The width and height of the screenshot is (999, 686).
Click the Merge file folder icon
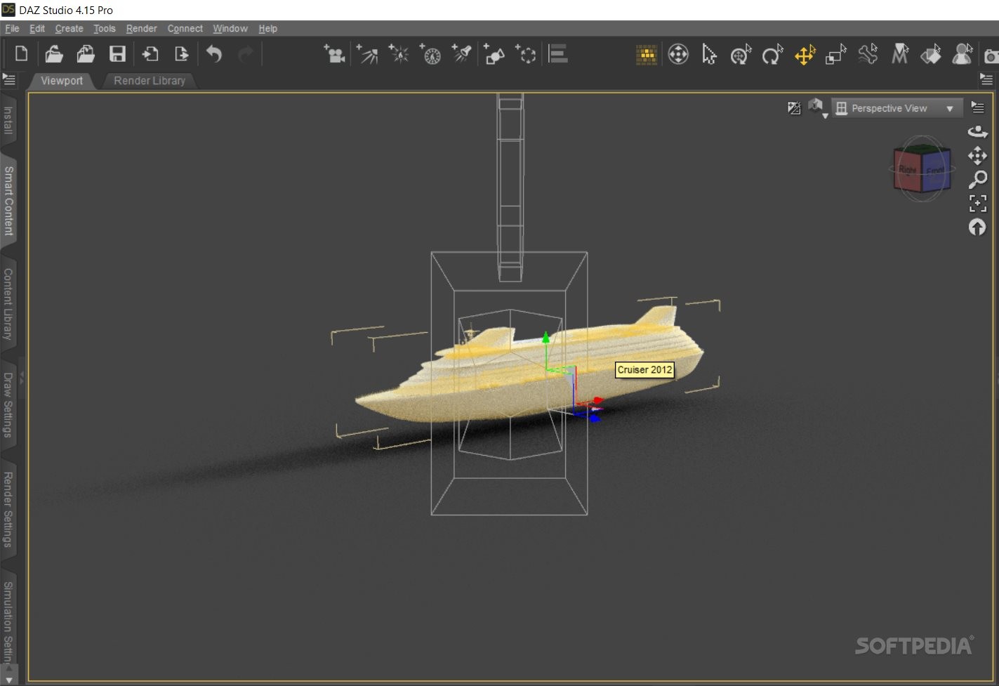86,54
